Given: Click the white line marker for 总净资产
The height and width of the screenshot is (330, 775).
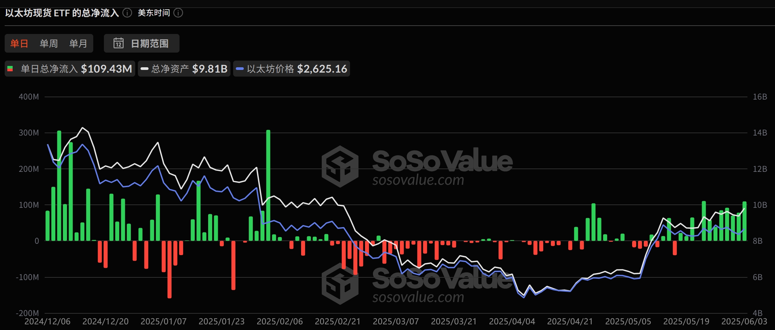Looking at the screenshot, I should [145, 69].
